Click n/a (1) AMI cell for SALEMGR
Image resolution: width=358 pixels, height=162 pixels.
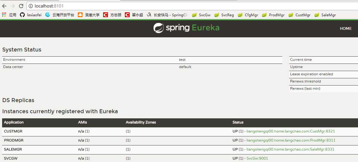[84, 149]
